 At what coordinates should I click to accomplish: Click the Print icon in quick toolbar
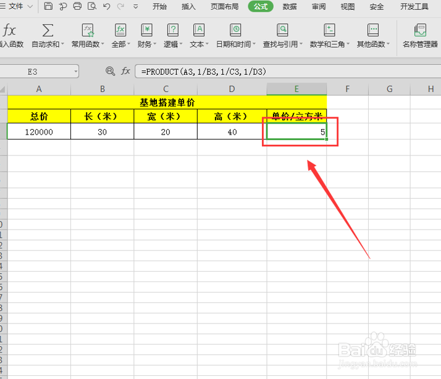click(77, 6)
